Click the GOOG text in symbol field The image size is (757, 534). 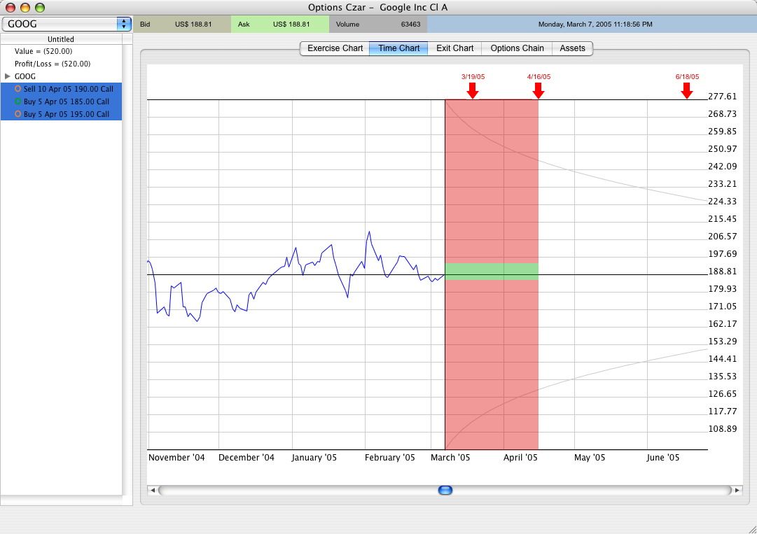click(22, 24)
